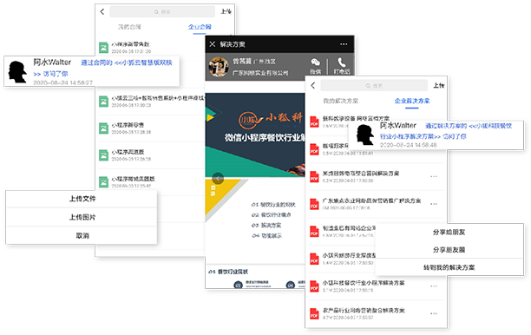Choose 转到我的解决方案 in share menu
The width and height of the screenshot is (531, 335).
point(449,267)
